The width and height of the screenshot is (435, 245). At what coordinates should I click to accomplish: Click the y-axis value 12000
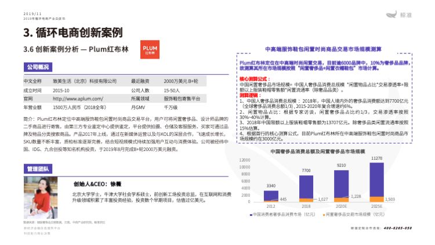click(x=245, y=160)
